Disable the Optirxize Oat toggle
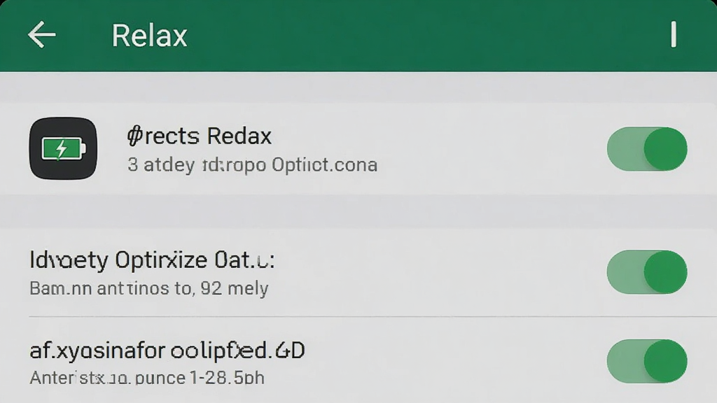This screenshot has width=717, height=403. [646, 272]
